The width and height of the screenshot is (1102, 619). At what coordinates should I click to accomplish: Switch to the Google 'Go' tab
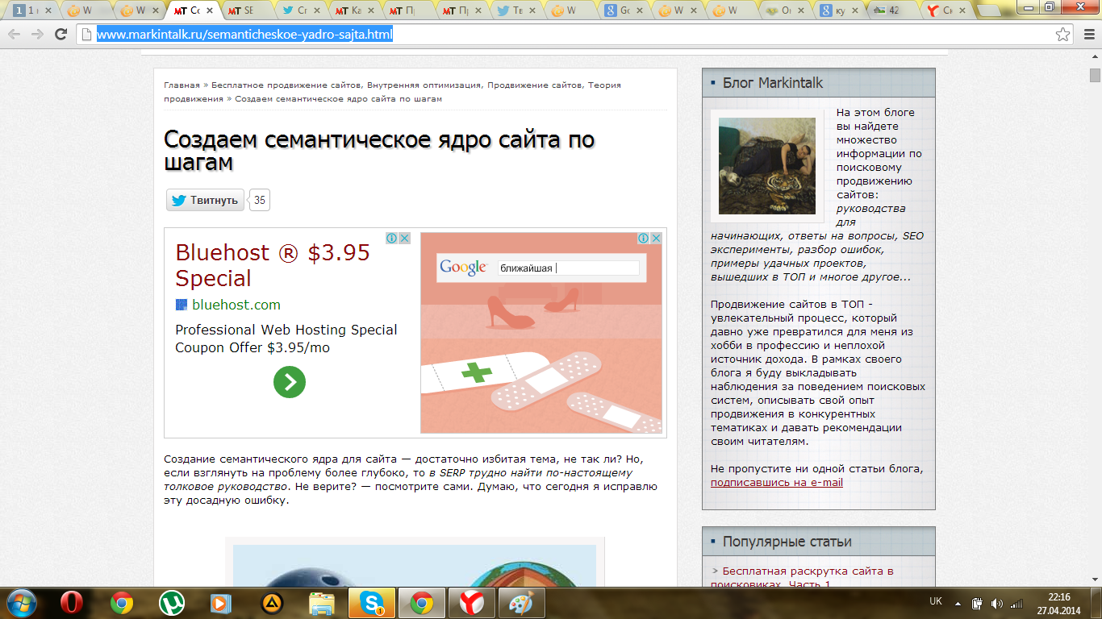pos(623,11)
